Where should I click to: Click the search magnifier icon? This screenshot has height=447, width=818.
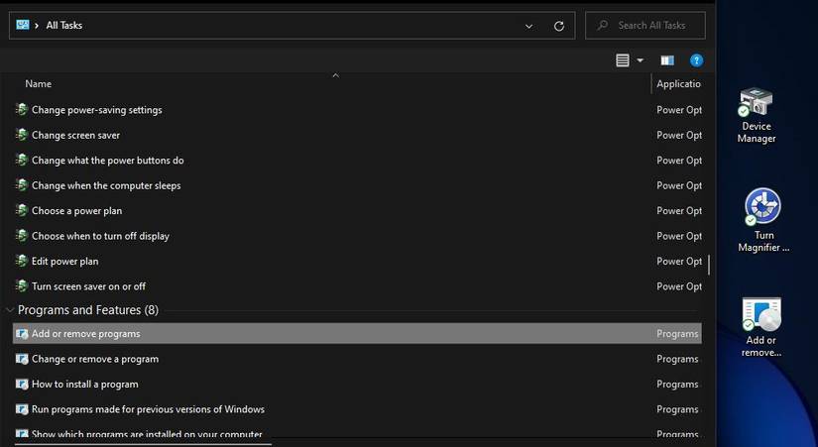pos(603,25)
